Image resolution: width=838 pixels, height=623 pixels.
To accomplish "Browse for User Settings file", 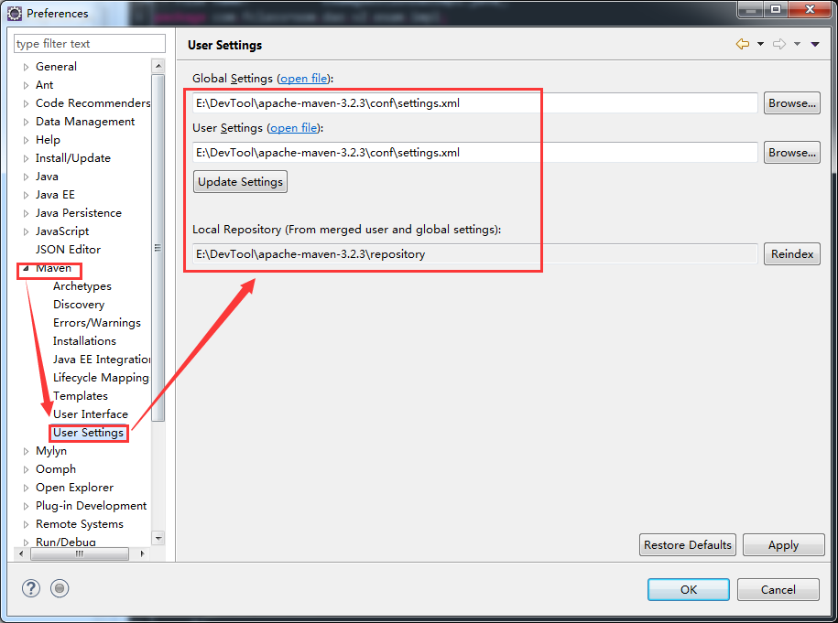I will click(x=791, y=153).
